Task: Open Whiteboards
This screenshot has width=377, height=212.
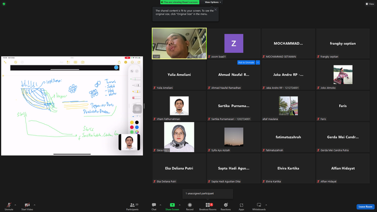Action: [x=259, y=206]
